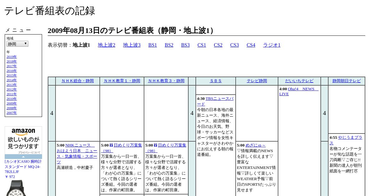Click the subtitle icon in ＮＨＫ教育１ listing
374x196 pixels.
click(x=111, y=145)
